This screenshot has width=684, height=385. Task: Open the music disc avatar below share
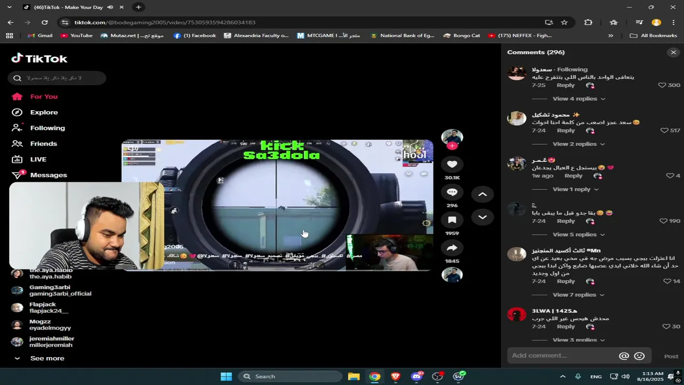[452, 275]
